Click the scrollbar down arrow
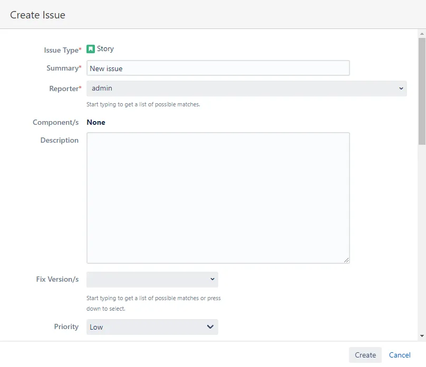 pyautogui.click(x=422, y=336)
